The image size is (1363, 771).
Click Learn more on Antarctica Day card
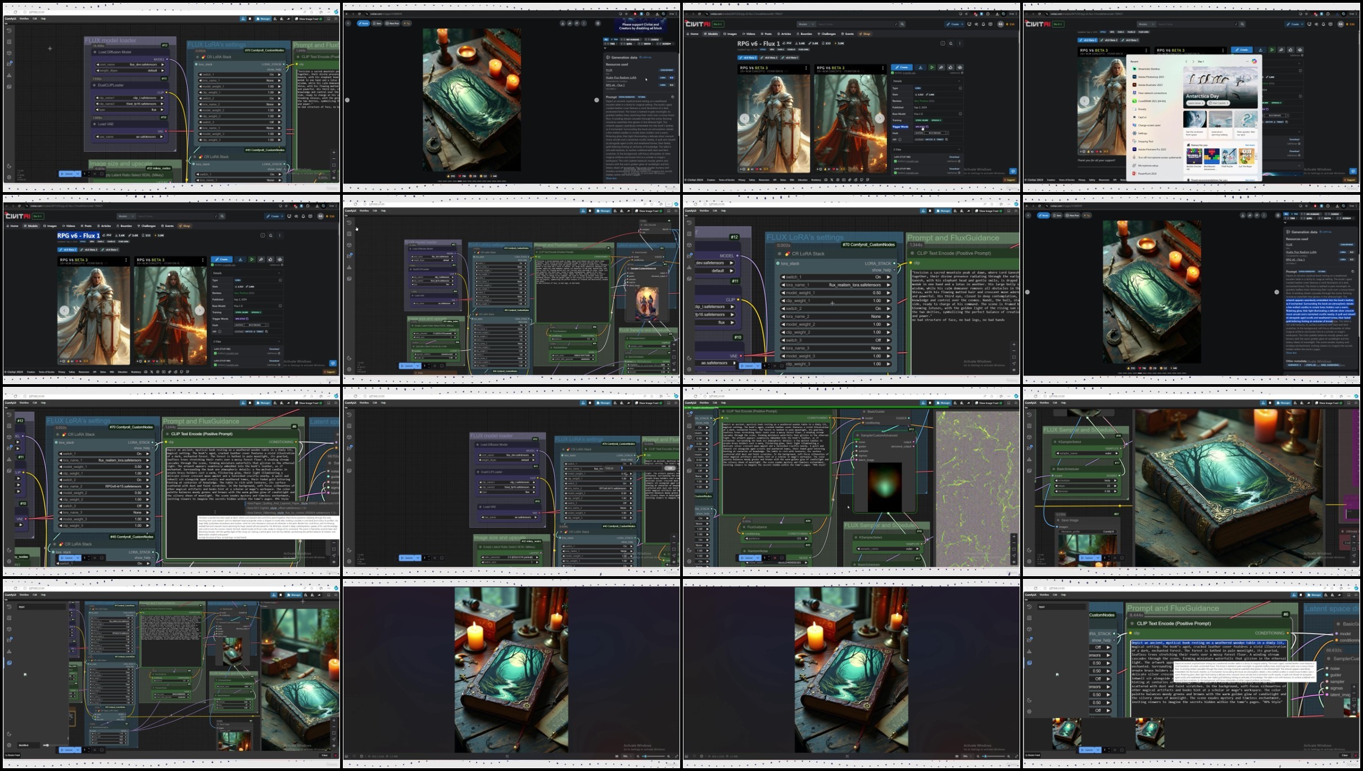1196,103
